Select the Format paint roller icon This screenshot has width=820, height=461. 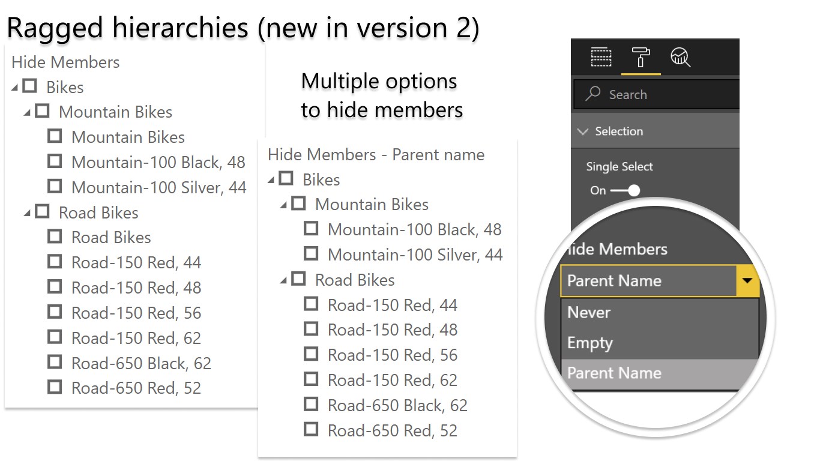coord(641,58)
